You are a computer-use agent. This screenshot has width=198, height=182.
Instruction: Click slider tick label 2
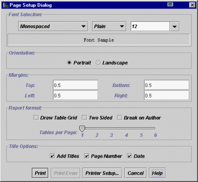pos(97,135)
